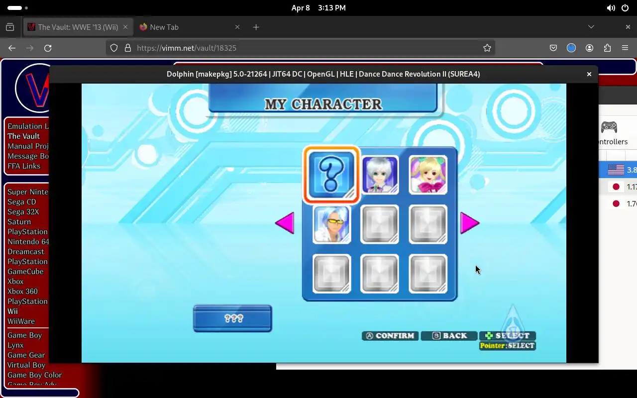Go back in browser history
637x398 pixels.
pos(12,48)
